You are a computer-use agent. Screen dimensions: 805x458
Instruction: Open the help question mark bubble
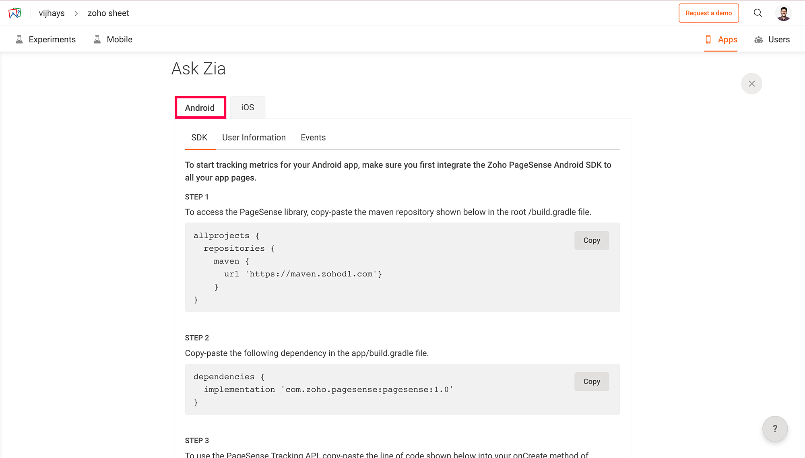tap(775, 429)
